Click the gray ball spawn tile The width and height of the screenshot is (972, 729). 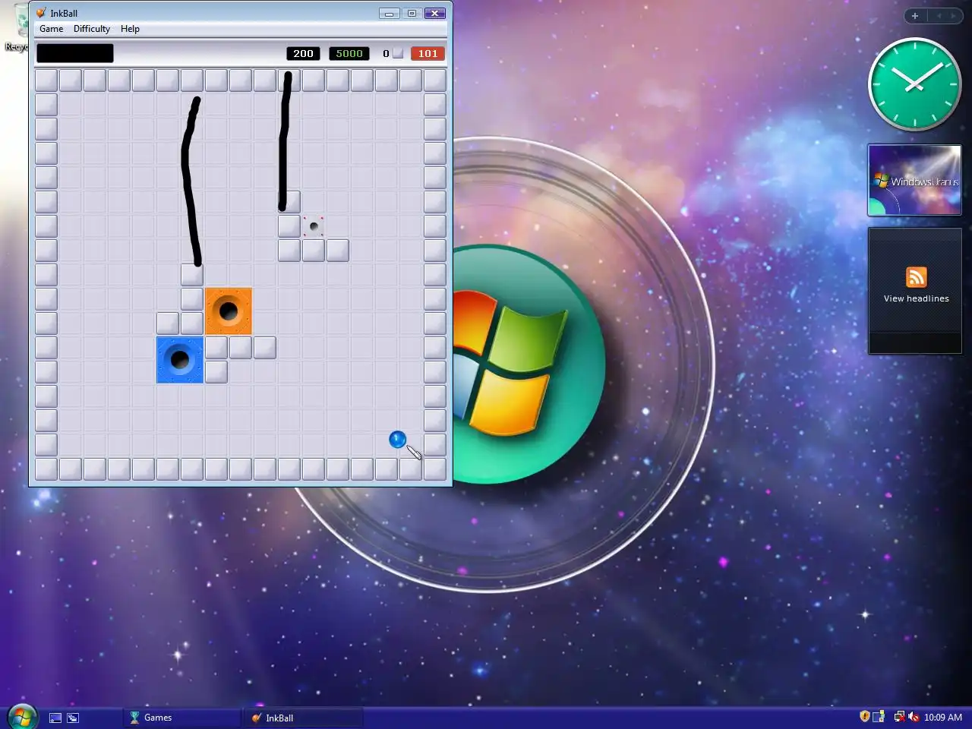[314, 226]
